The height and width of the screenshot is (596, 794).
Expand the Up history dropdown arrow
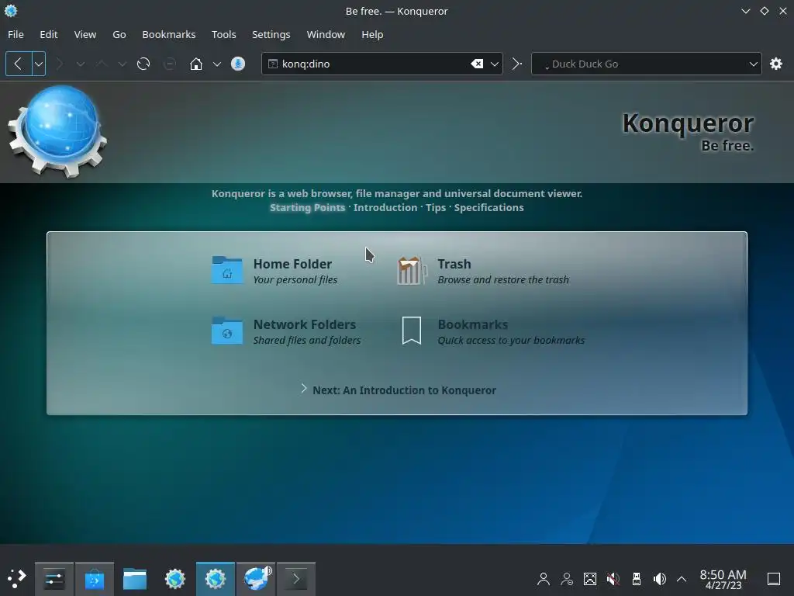122,64
